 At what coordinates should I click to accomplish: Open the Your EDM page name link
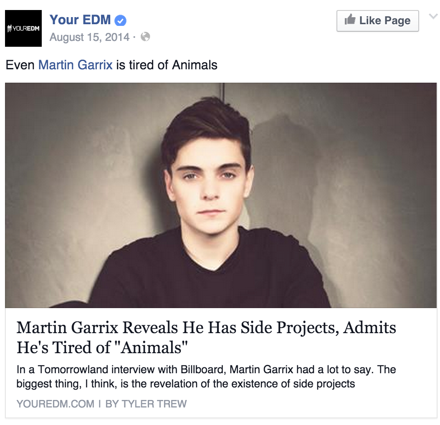coord(80,20)
